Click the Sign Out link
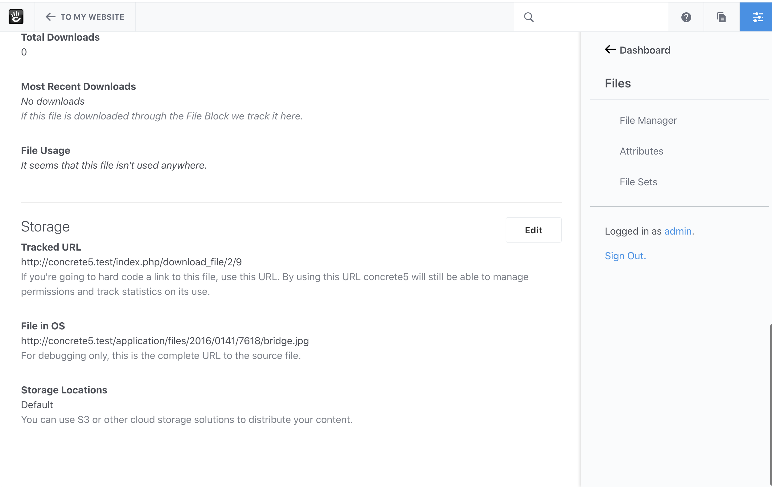The width and height of the screenshot is (772, 487). tap(625, 256)
